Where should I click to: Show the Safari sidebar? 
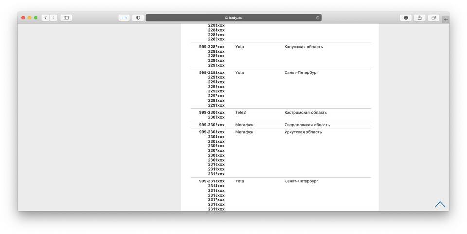point(66,18)
